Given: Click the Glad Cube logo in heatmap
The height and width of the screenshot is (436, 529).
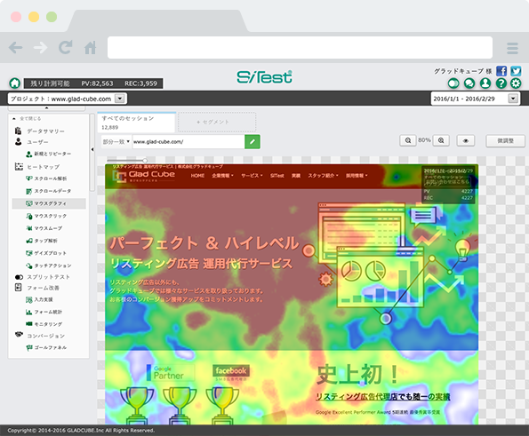Looking at the screenshot, I should pos(144,176).
